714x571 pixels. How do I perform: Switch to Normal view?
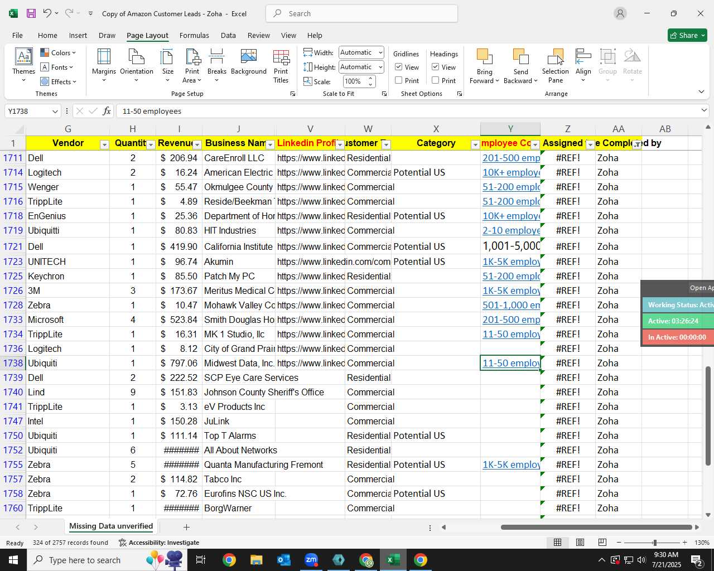point(557,543)
